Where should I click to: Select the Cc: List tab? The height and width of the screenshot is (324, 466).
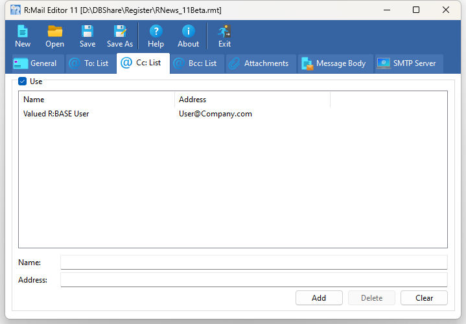point(143,63)
